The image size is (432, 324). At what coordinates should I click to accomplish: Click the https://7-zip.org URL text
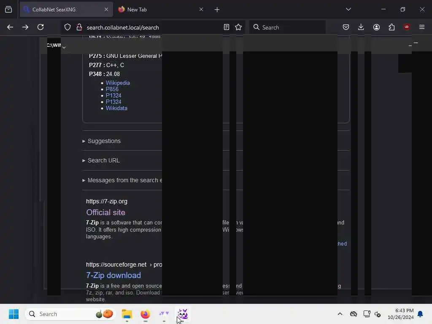coord(107,201)
